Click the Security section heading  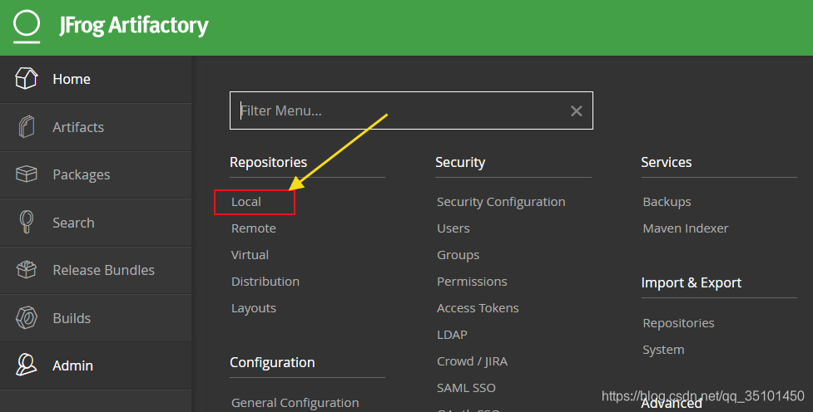460,163
